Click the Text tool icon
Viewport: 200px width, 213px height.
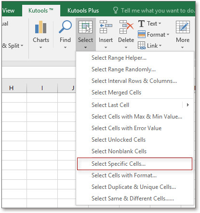click(x=142, y=24)
